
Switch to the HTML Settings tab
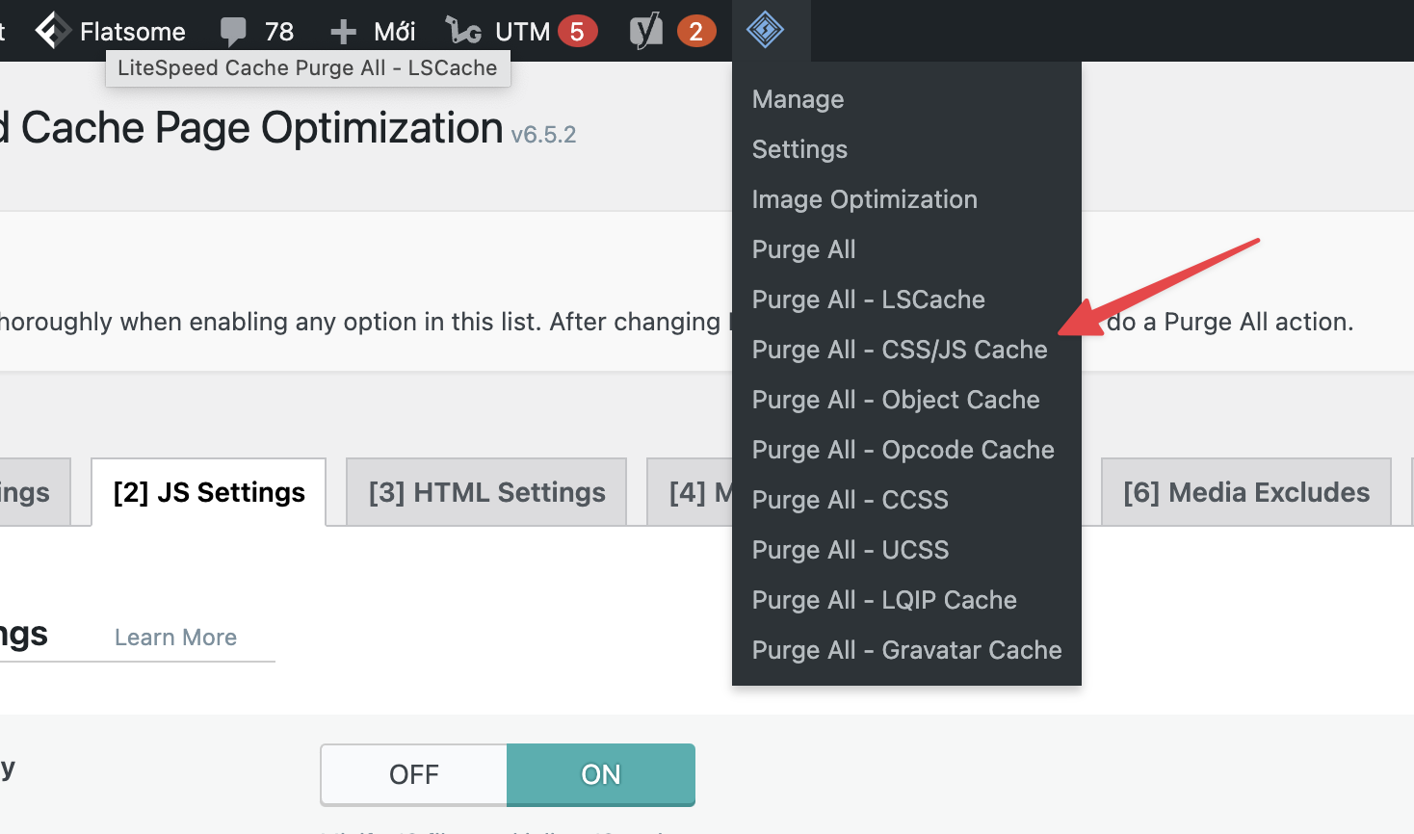(x=486, y=492)
